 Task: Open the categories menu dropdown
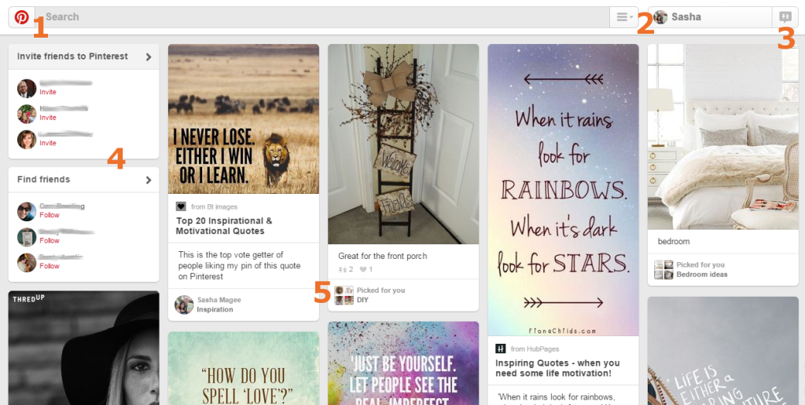[623, 17]
